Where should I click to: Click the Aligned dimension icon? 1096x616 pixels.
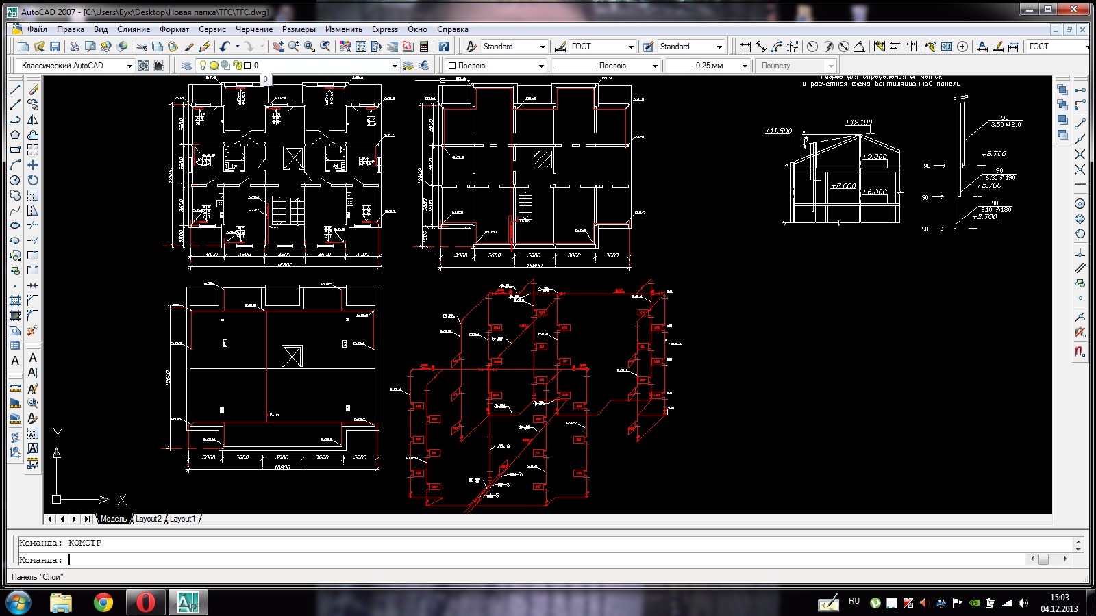pyautogui.click(x=761, y=47)
